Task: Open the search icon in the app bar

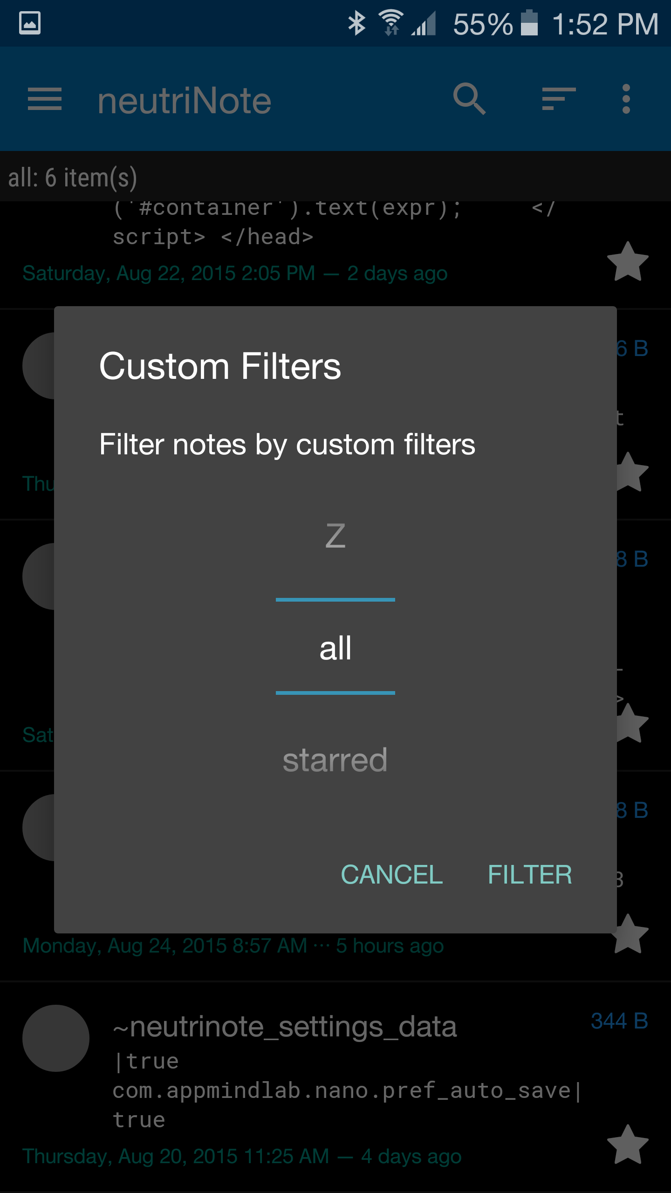Action: pos(471,99)
